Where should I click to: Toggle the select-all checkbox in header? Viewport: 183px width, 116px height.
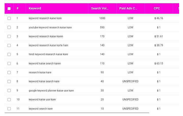tap(9, 8)
